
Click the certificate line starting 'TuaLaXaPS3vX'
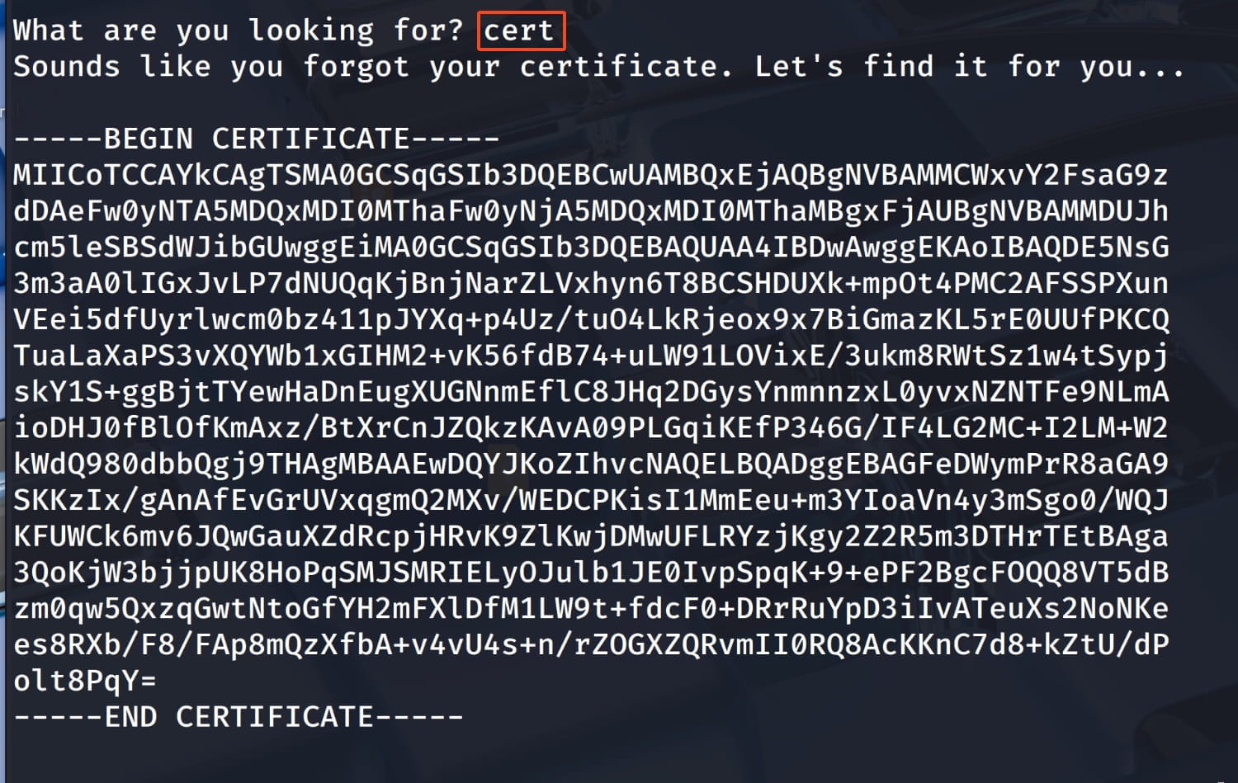591,356
